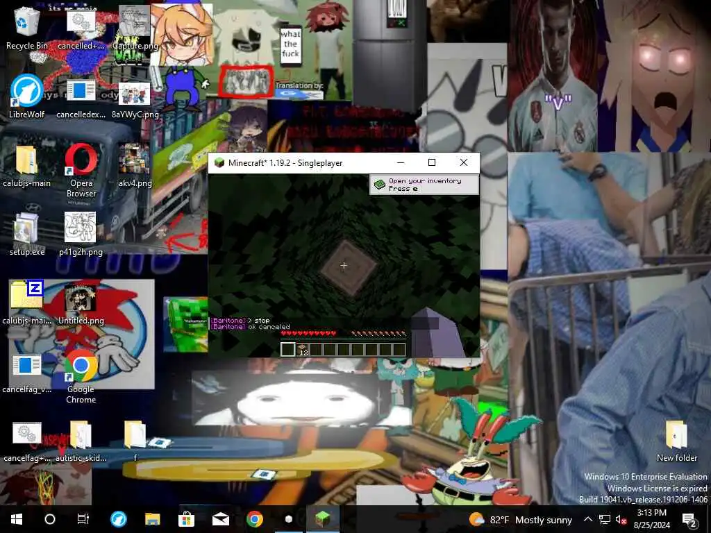Select the setup.exe desktop file

27,235
